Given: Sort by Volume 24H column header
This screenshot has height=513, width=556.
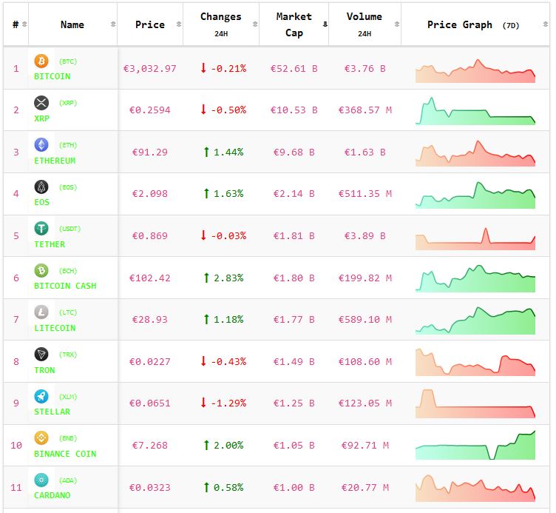Looking at the screenshot, I should pos(365,24).
